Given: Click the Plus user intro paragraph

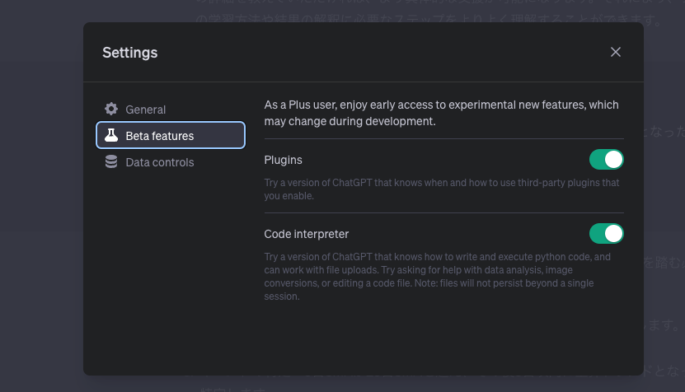Looking at the screenshot, I should (x=441, y=113).
